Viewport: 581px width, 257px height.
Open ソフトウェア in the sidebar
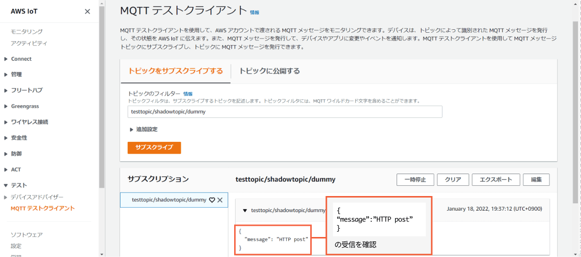[x=27, y=235]
